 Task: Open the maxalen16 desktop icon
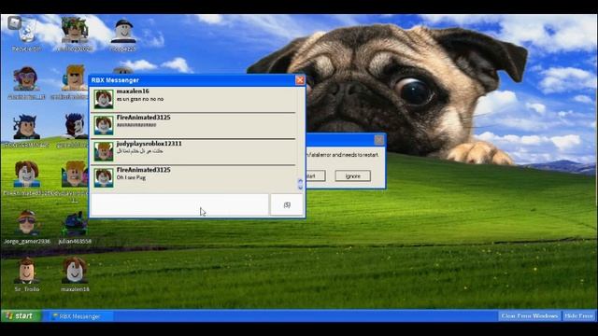pyautogui.click(x=75, y=274)
